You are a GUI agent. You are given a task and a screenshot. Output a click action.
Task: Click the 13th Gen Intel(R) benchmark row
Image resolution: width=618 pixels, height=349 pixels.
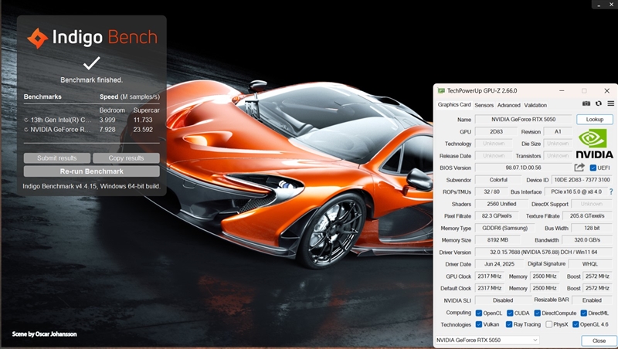91,120
